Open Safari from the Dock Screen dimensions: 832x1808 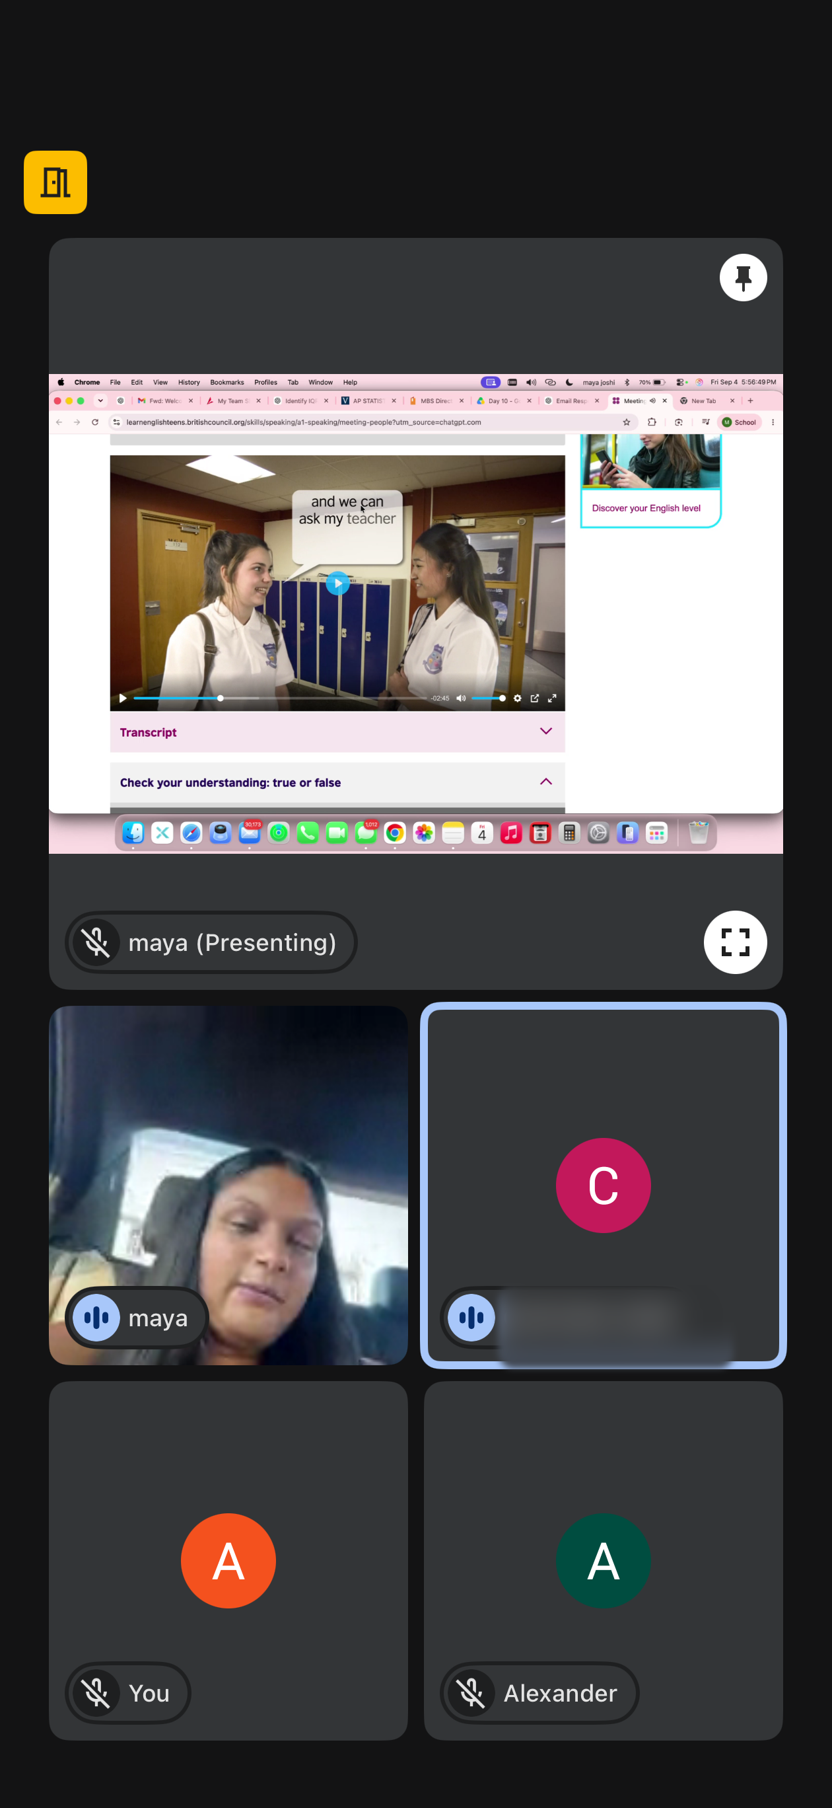click(x=191, y=833)
